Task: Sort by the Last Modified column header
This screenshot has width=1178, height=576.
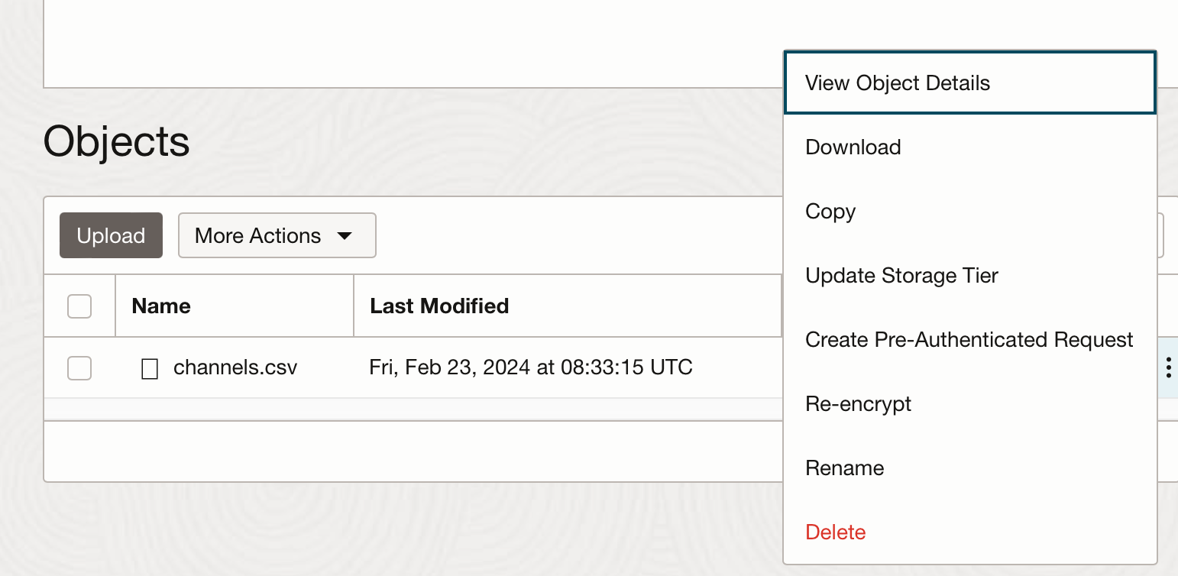Action: pos(439,306)
